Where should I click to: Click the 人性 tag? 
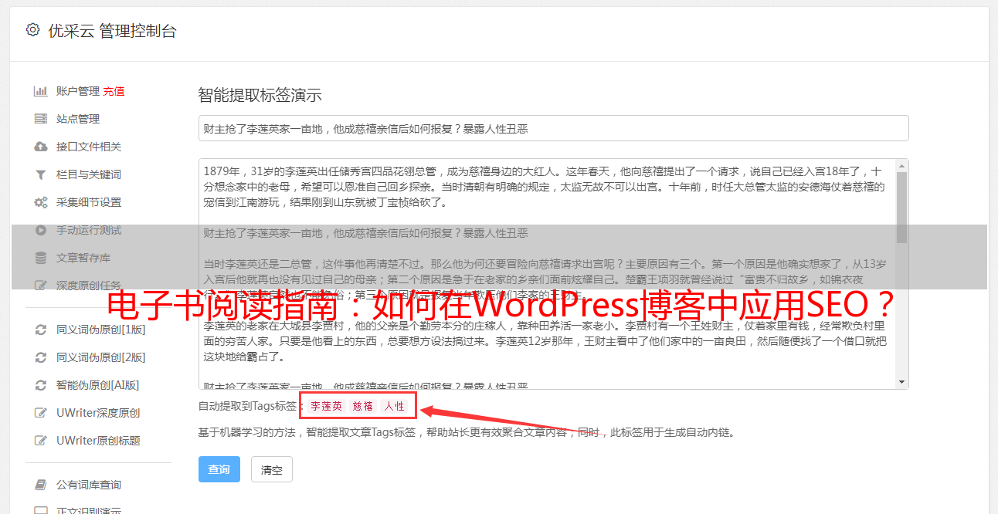click(395, 406)
